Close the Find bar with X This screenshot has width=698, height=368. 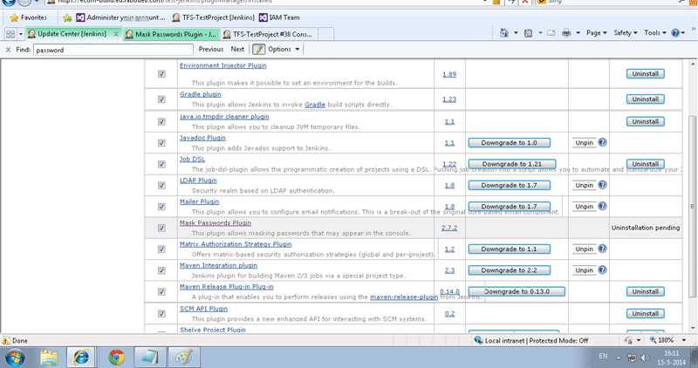8,50
